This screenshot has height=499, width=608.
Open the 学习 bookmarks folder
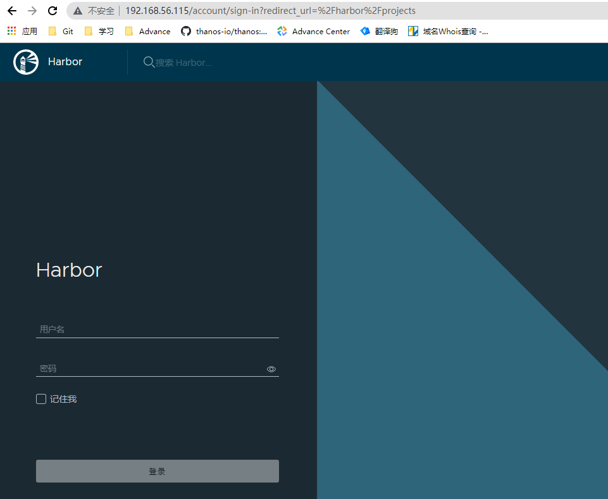(99, 32)
